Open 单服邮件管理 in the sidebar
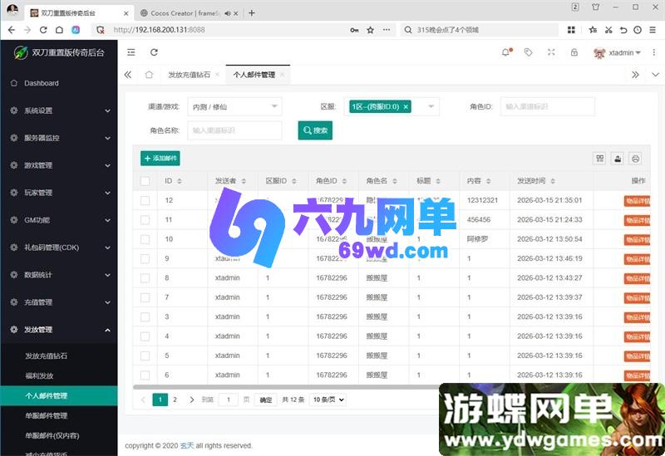 (x=59, y=416)
